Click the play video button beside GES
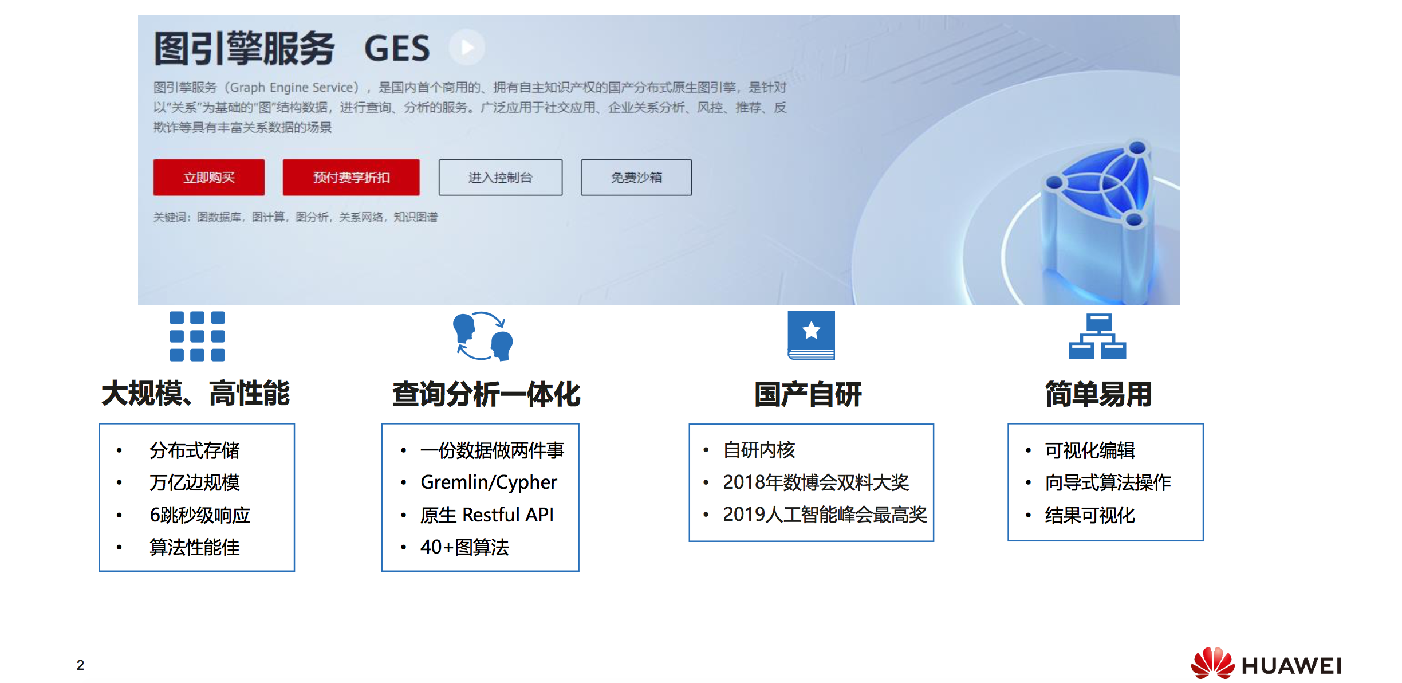This screenshot has width=1402, height=683. click(x=467, y=47)
